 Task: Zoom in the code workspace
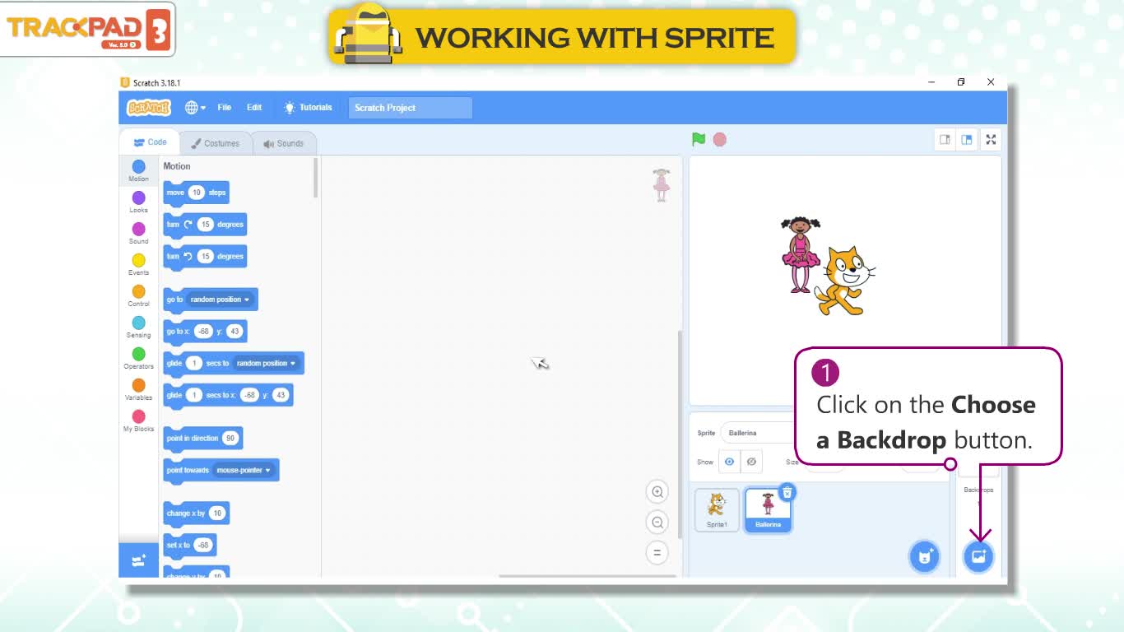tap(657, 492)
